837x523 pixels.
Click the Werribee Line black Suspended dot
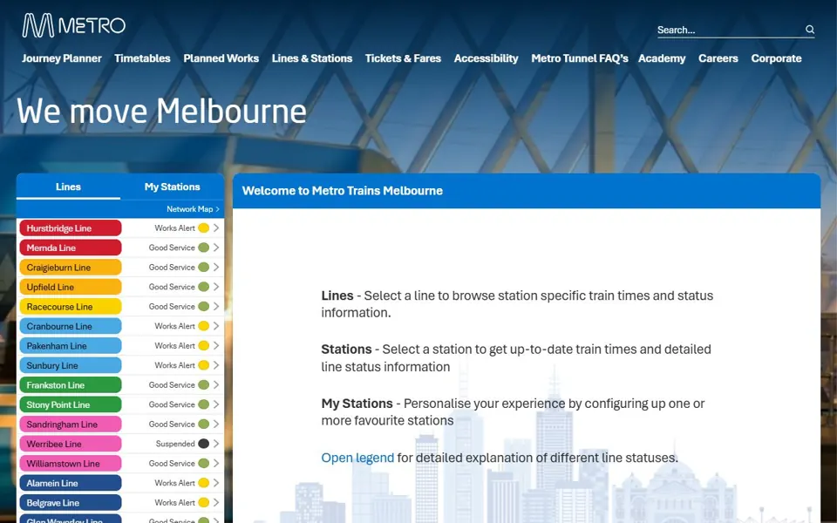click(x=203, y=444)
